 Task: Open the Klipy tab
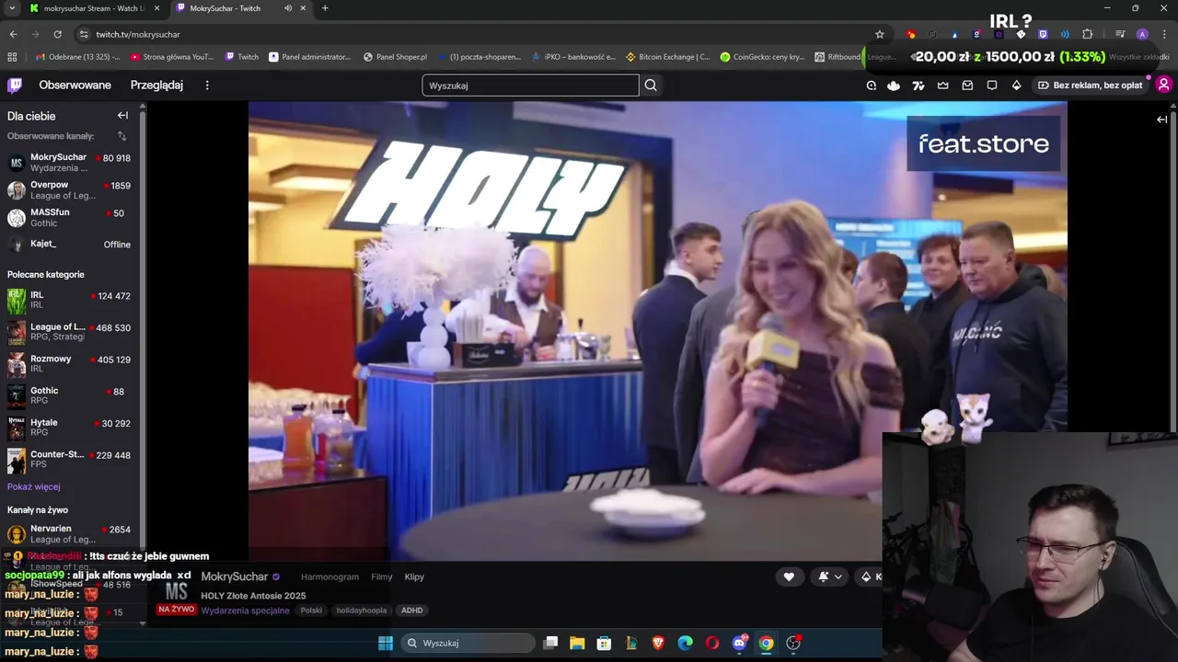414,576
